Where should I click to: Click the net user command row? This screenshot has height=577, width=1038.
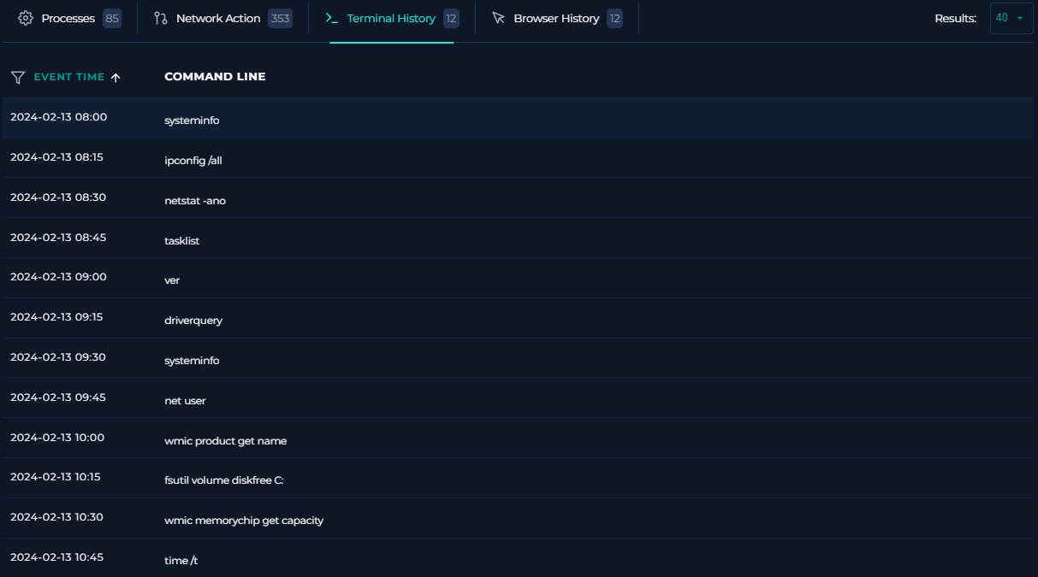185,400
